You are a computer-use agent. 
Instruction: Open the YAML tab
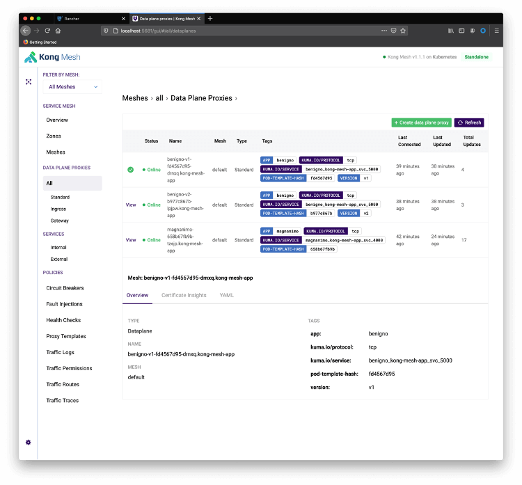(x=226, y=295)
